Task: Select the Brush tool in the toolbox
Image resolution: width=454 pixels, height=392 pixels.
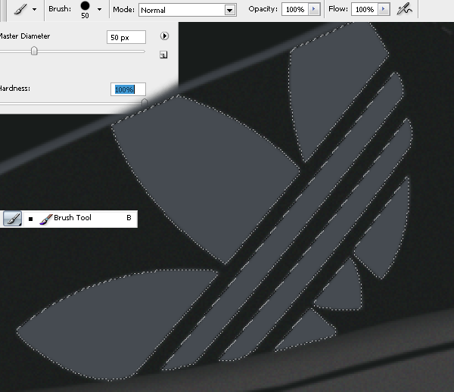Action: [x=12, y=218]
